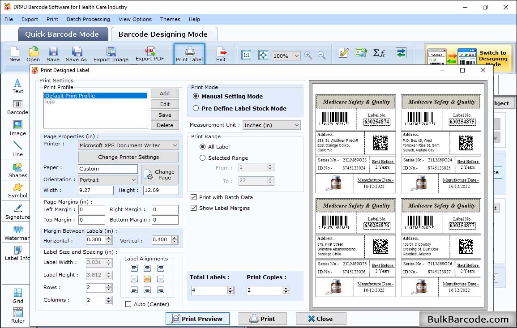Switch to Barcode Designing Mode tab
The width and height of the screenshot is (517, 328).
163,34
